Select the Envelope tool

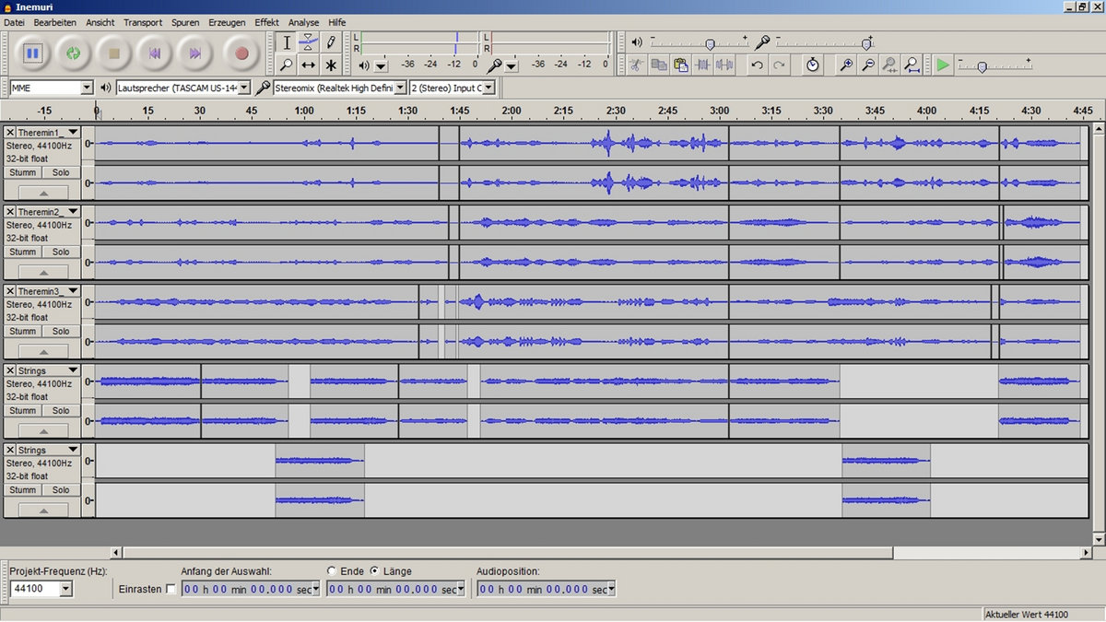(x=309, y=42)
